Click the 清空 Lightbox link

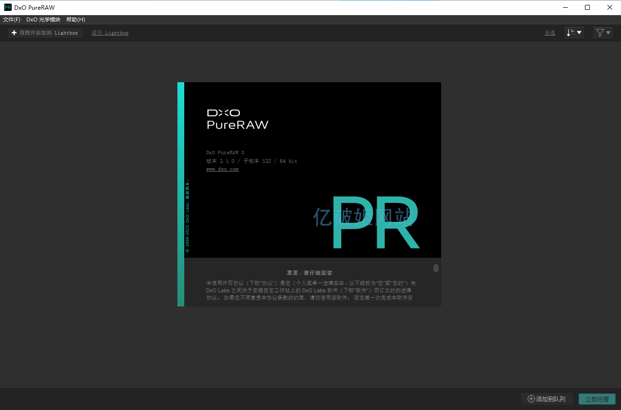click(110, 33)
